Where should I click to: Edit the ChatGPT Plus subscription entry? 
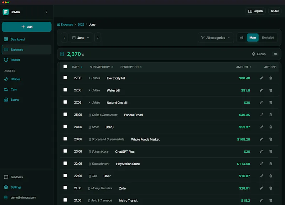tap(261, 151)
